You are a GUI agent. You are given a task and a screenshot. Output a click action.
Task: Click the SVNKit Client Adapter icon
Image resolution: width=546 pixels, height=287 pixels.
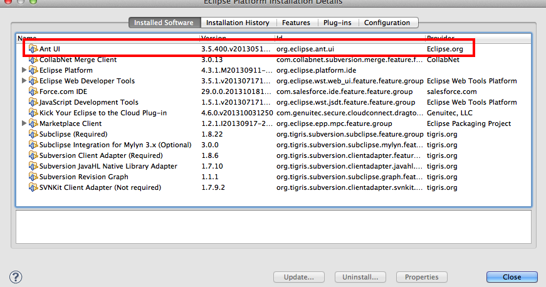click(33, 187)
